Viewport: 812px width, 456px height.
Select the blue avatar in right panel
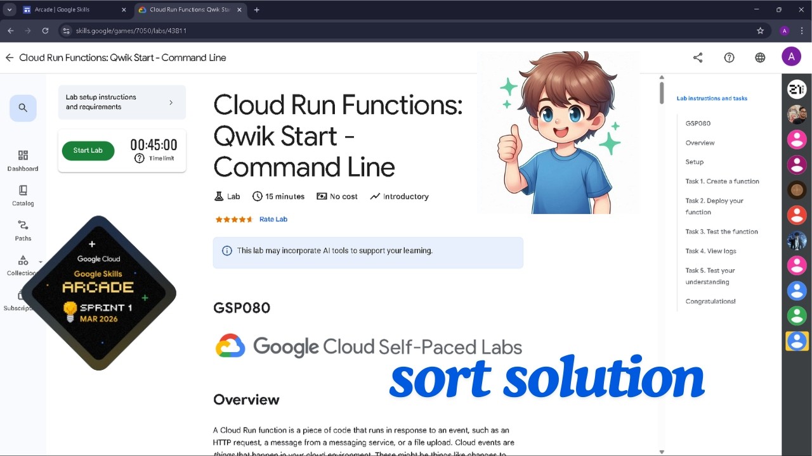point(797,291)
